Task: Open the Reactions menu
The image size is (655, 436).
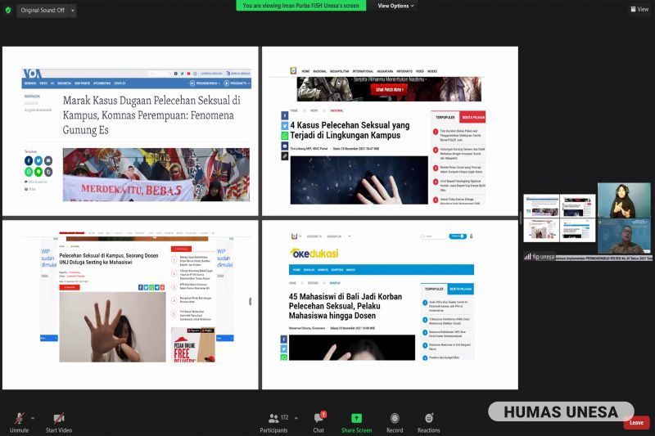Action: (428, 422)
